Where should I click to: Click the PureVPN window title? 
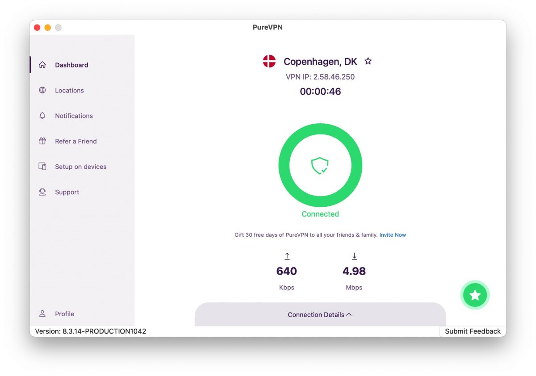tap(268, 27)
